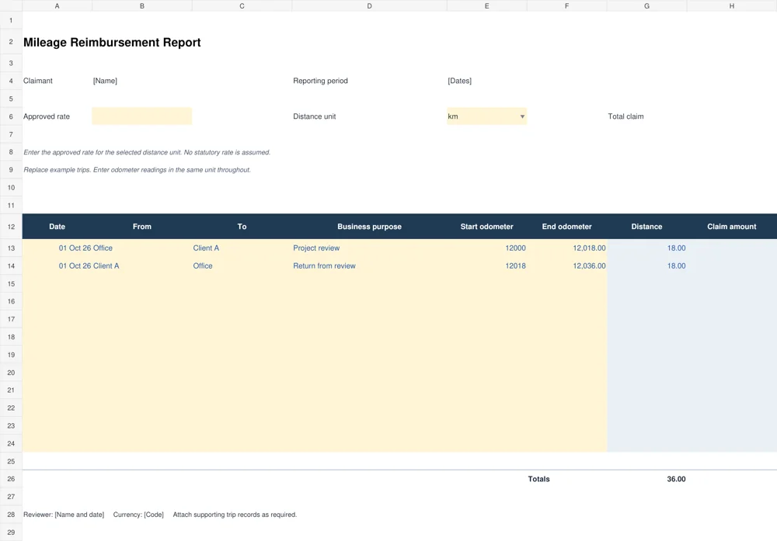Select column H header

click(731, 6)
